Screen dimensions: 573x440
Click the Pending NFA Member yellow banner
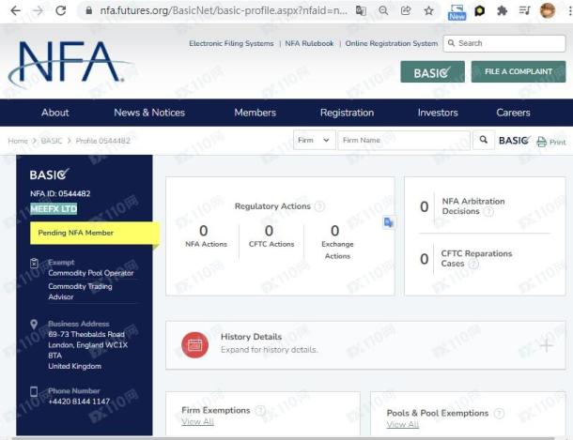click(95, 233)
